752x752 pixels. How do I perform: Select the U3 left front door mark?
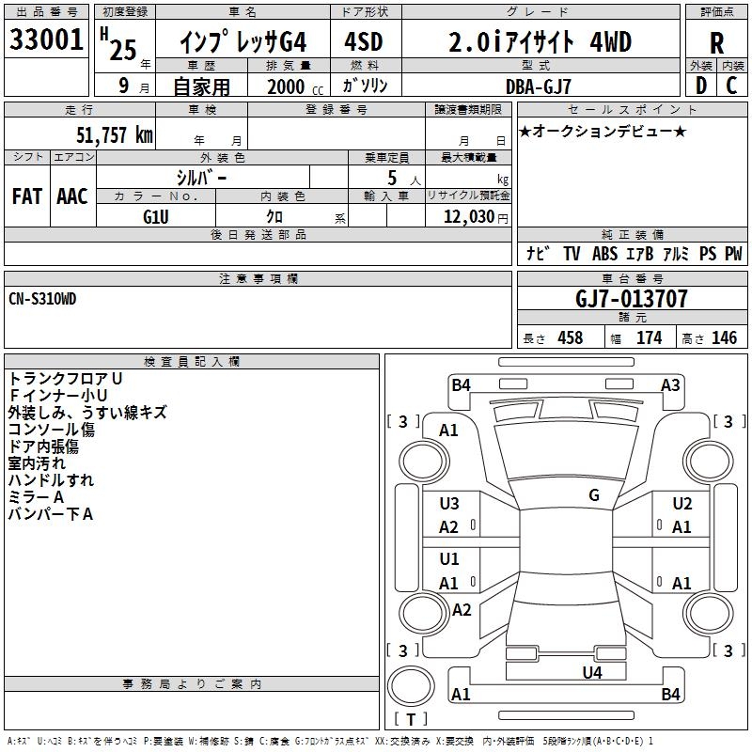[x=449, y=504]
